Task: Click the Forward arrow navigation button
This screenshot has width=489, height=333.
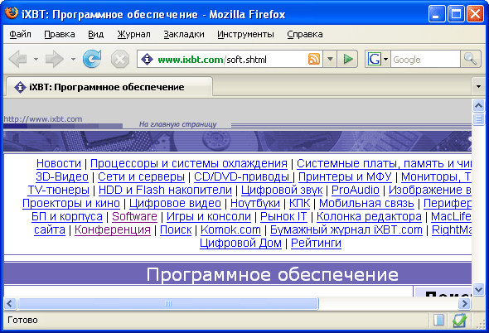Action: (54, 59)
